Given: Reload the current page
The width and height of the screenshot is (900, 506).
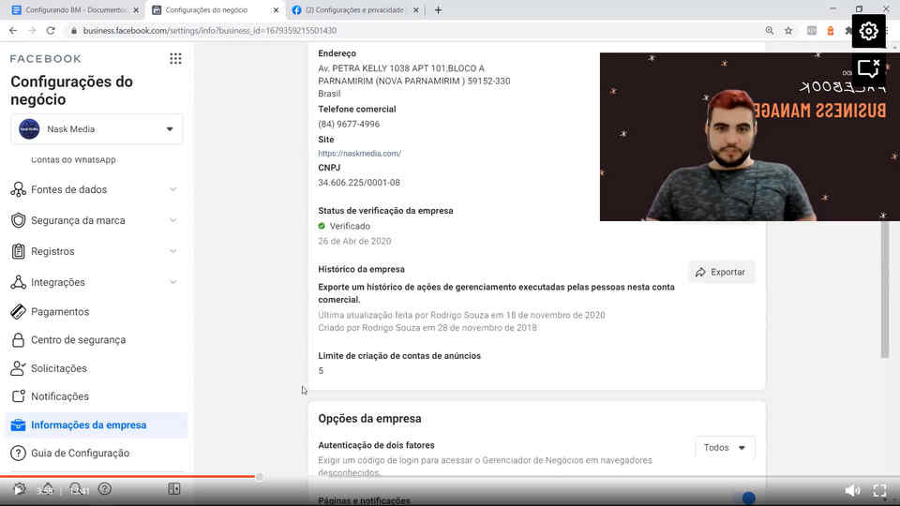Looking at the screenshot, I should (x=51, y=30).
